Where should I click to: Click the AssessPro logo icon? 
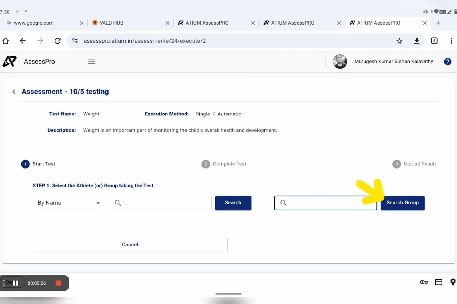[9, 62]
